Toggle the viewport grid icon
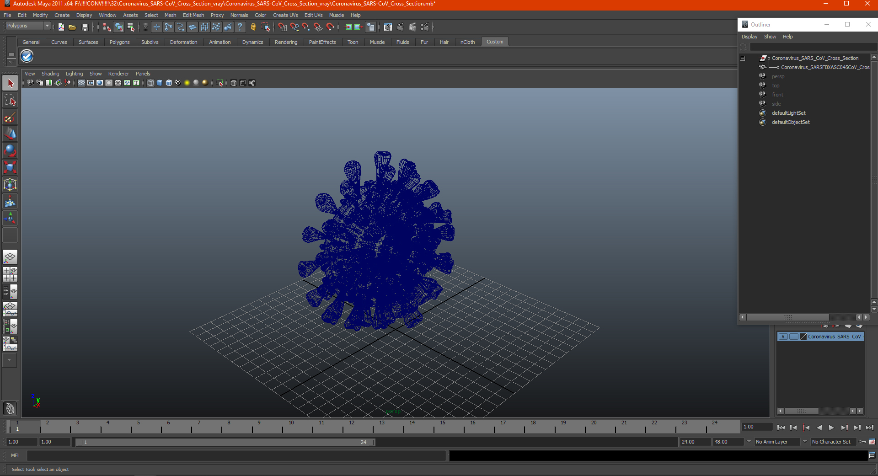 point(81,83)
